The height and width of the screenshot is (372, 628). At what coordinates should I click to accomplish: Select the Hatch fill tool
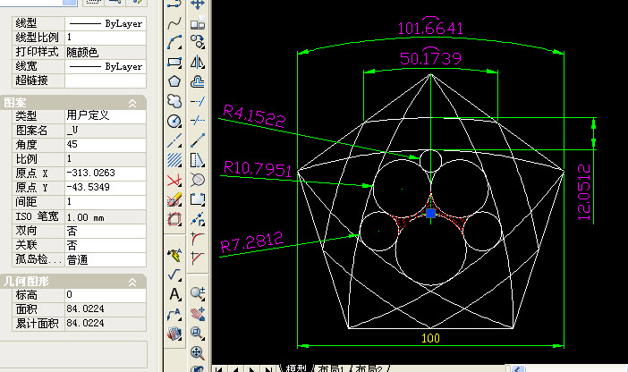(174, 160)
